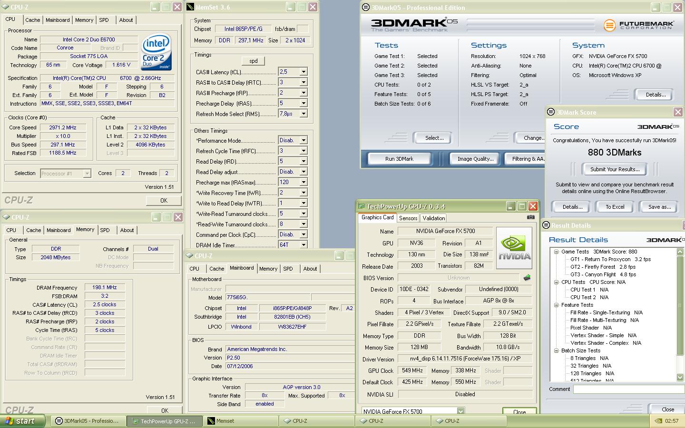Click the GPU-Z screenshot camera icon
Viewport: 685px width, 428px height.
(530, 217)
